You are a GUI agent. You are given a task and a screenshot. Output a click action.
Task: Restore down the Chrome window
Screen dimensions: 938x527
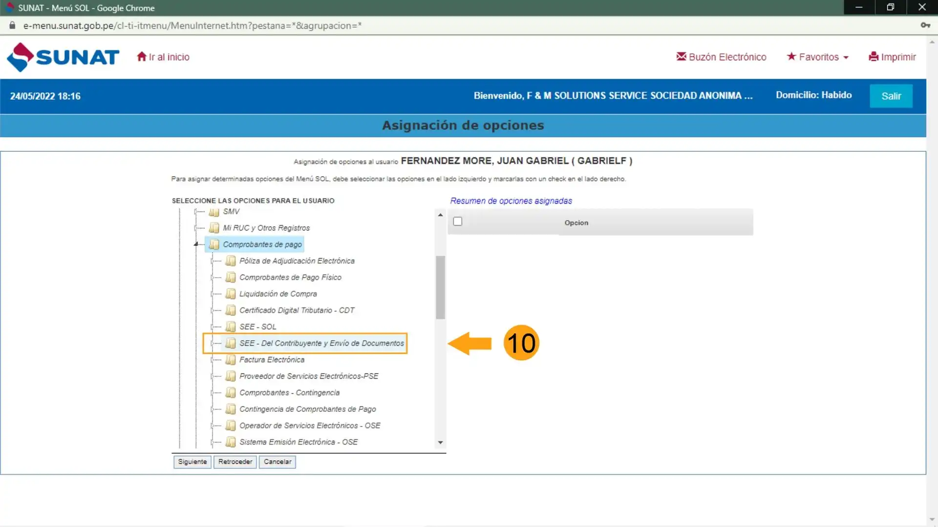[890, 7]
